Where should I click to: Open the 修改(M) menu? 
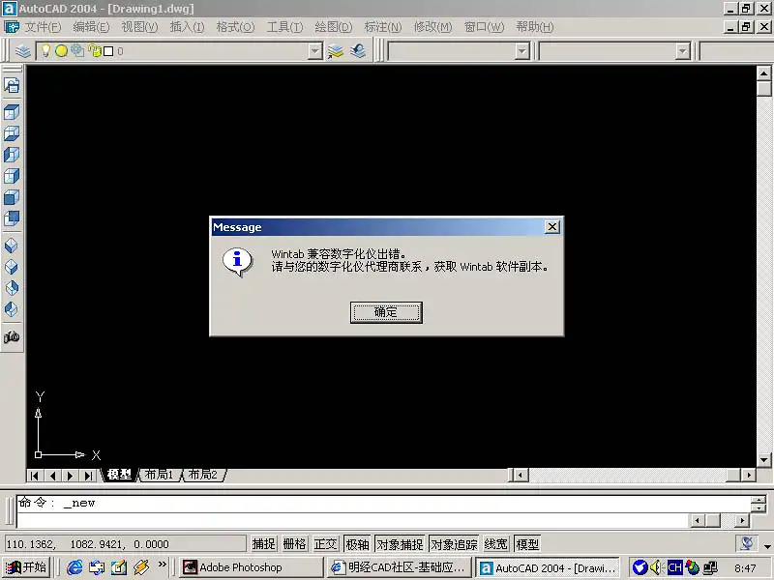[432, 27]
